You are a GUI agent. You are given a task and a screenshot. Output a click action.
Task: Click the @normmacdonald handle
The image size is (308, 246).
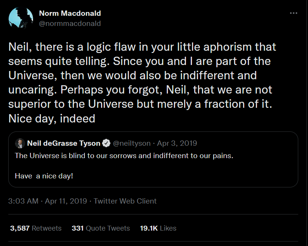[70, 24]
